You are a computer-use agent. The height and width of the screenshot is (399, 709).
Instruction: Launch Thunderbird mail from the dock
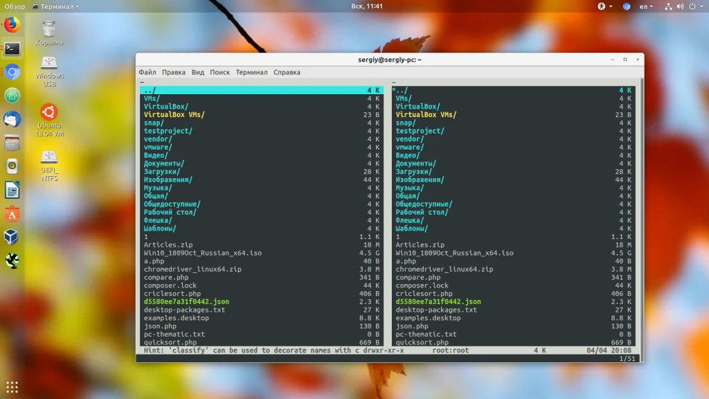(x=12, y=119)
